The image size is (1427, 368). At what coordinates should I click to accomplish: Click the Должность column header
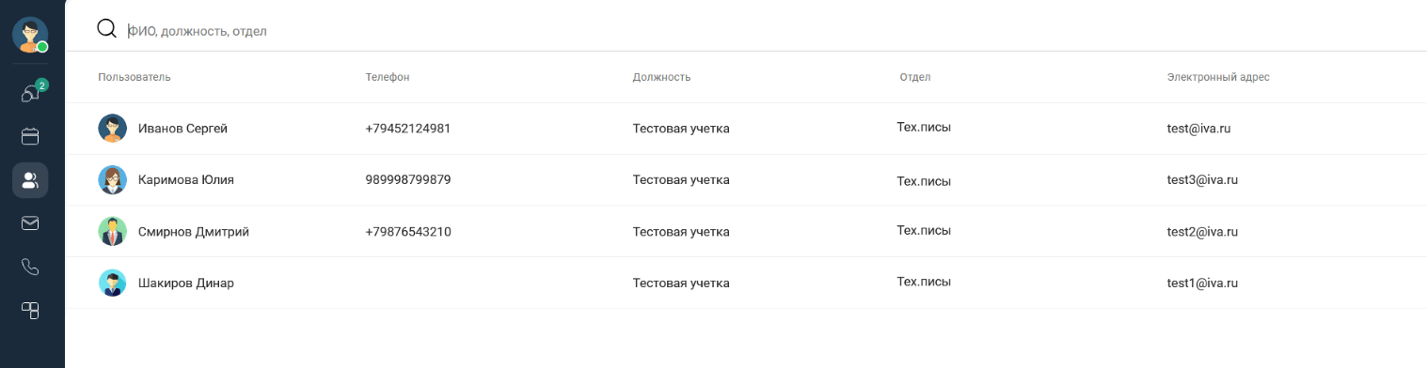662,77
